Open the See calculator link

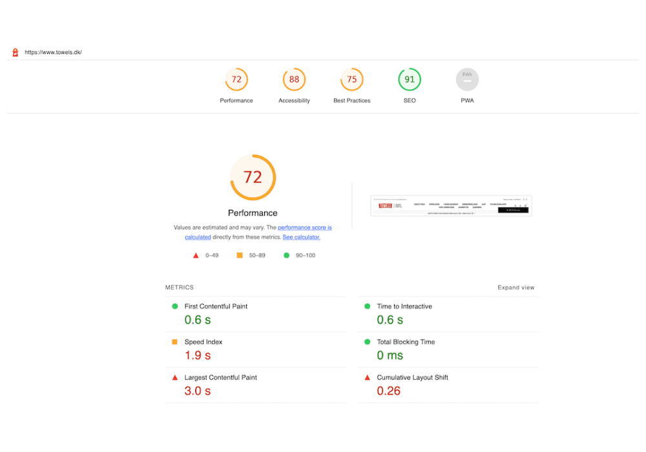coord(301,236)
